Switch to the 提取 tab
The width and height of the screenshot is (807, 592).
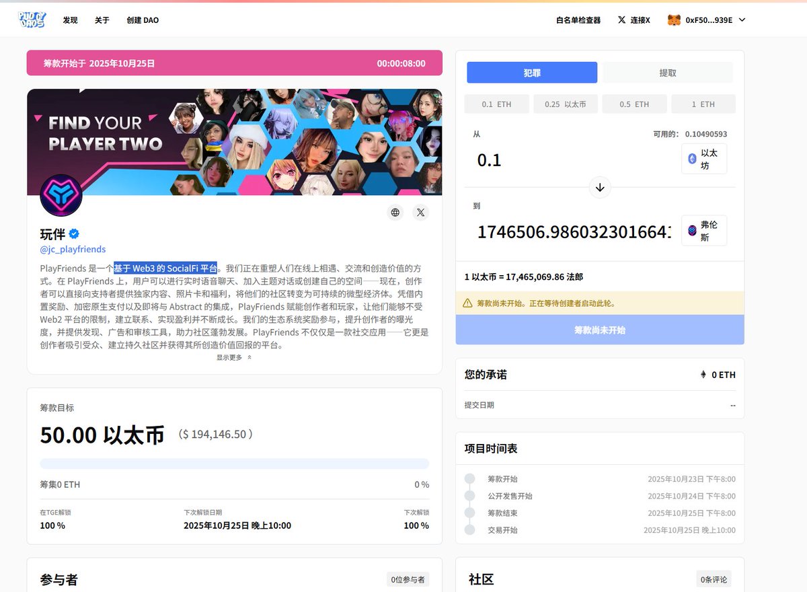click(667, 73)
